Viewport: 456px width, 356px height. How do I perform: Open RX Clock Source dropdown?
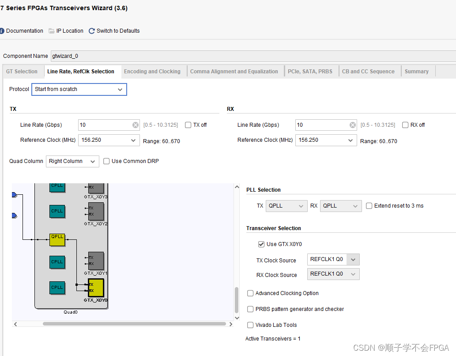333,274
